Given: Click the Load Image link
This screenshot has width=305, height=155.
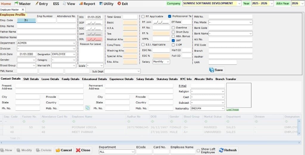Looking at the screenshot, I should pos(232,110).
